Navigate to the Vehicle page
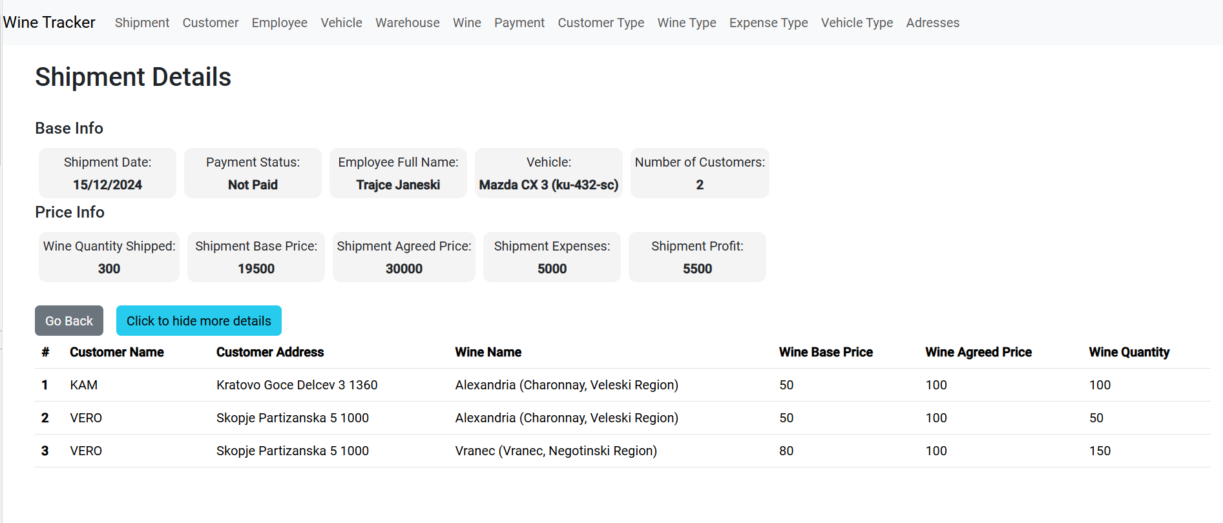This screenshot has width=1223, height=523. point(341,23)
